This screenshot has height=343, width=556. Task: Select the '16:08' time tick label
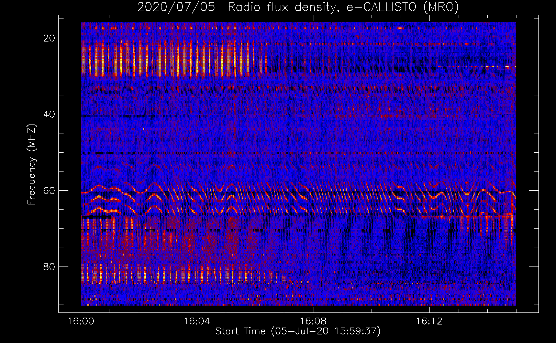click(313, 321)
